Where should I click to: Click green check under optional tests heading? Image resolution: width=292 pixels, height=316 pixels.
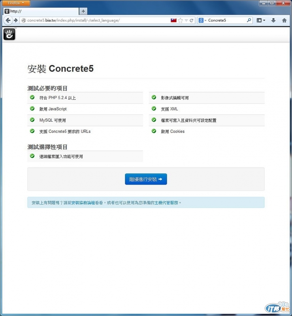point(32,156)
